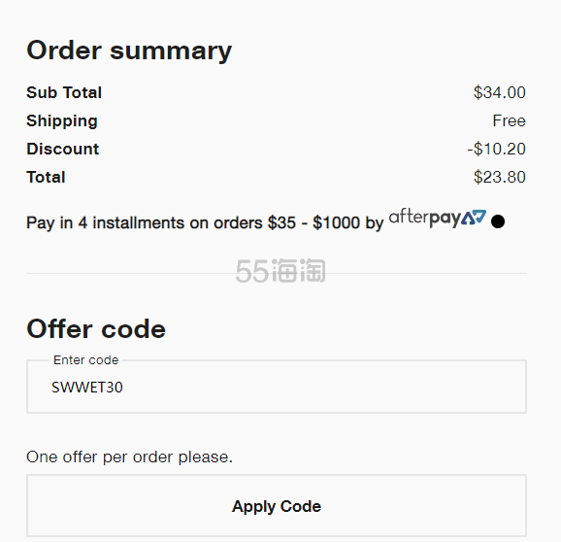Click the Discount label
The height and width of the screenshot is (542, 561).
tap(63, 149)
